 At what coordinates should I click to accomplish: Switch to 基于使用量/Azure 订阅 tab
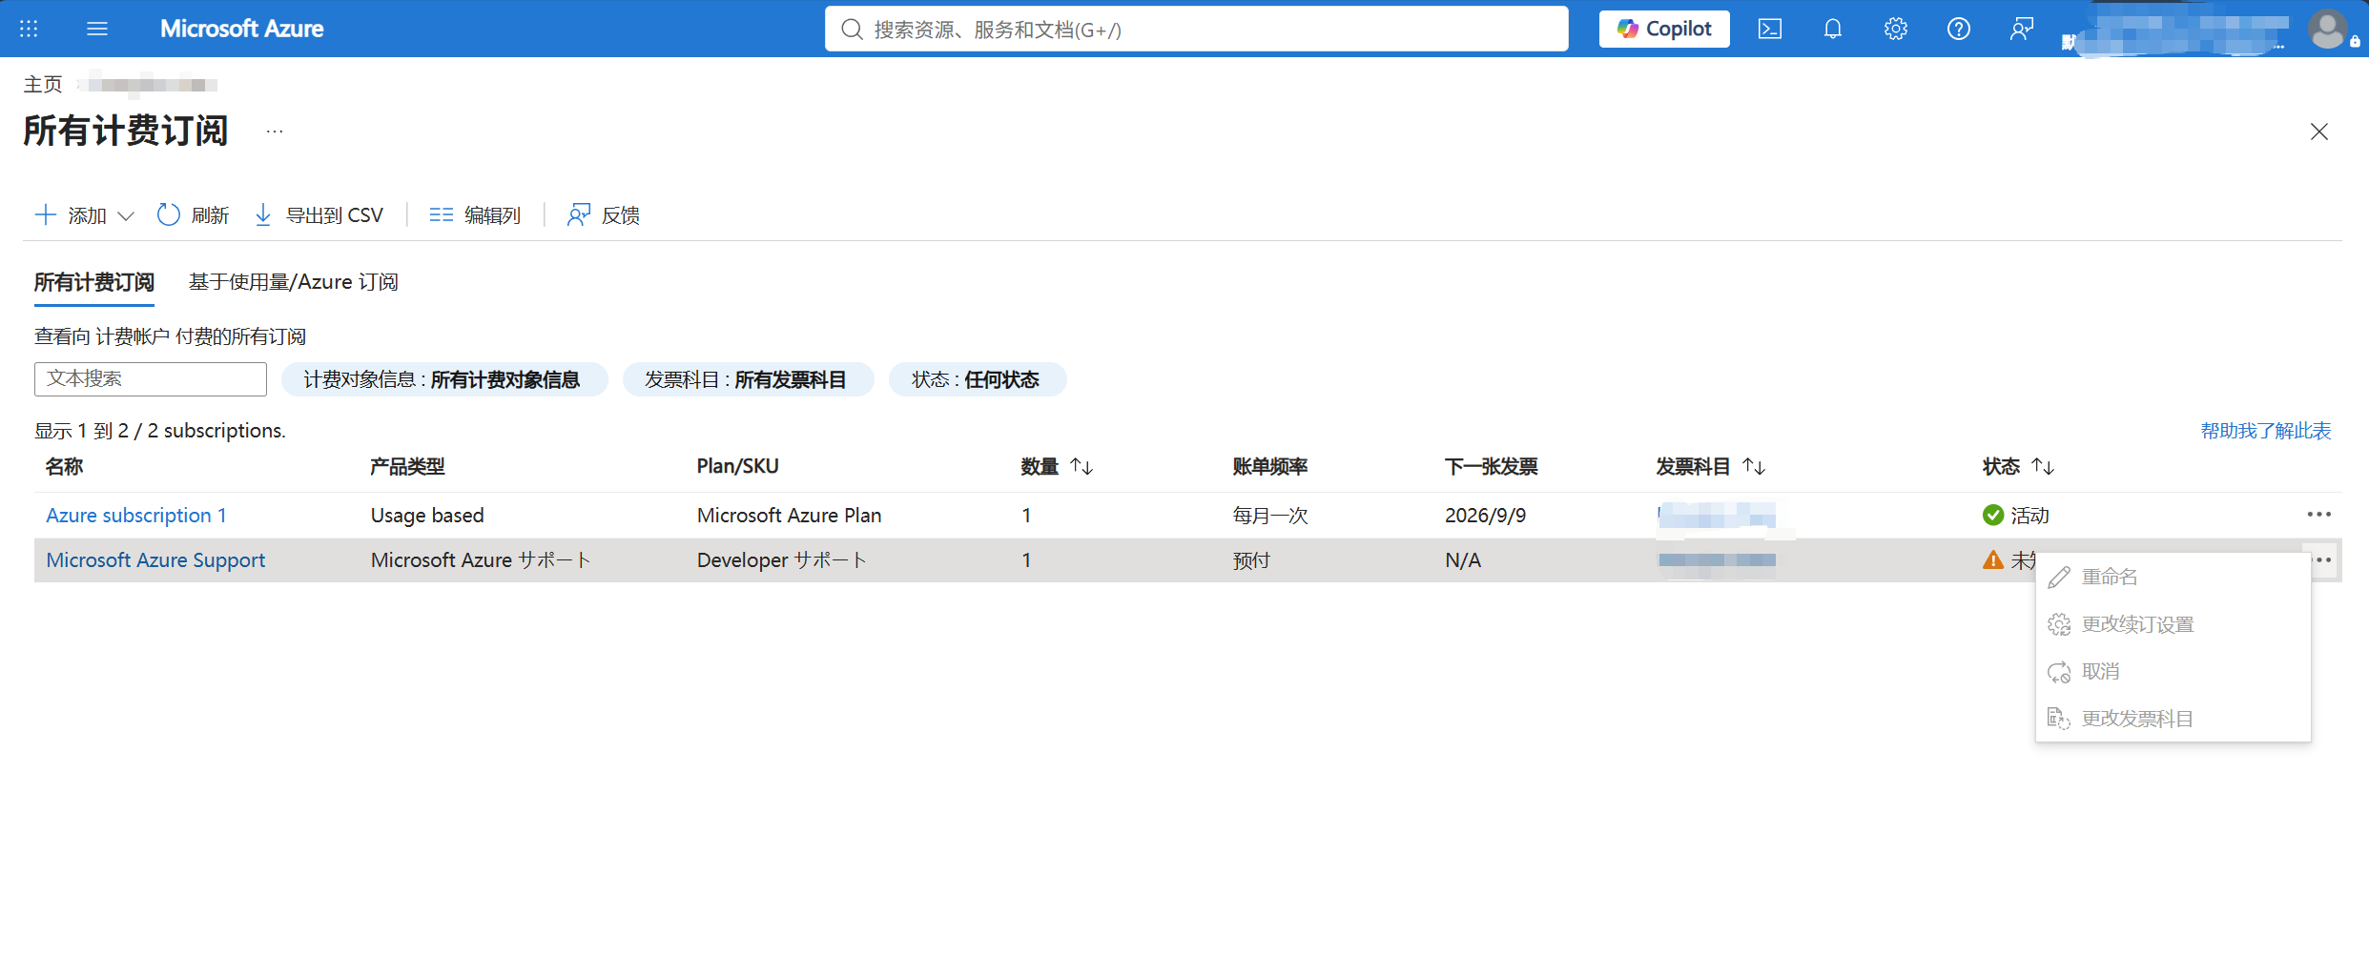[294, 283]
